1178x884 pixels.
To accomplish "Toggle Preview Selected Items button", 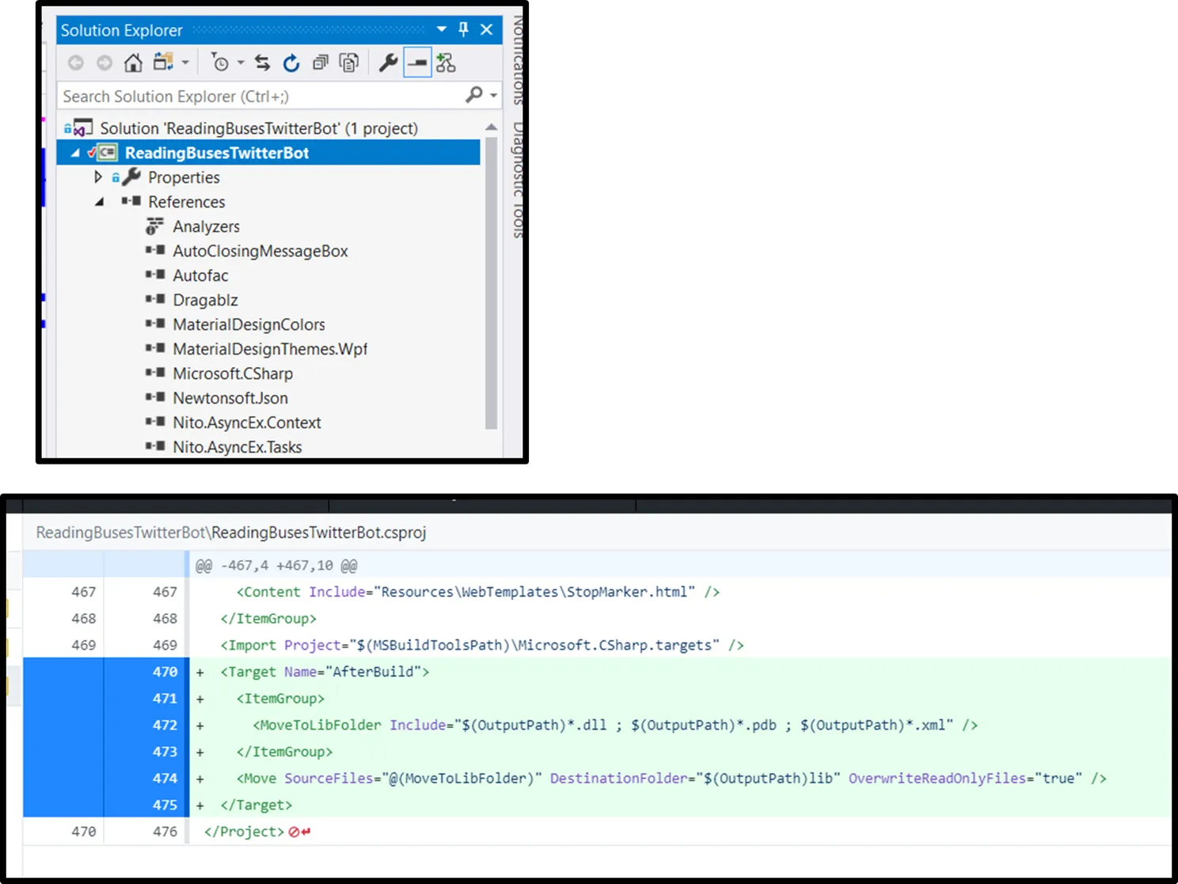I will pyautogui.click(x=417, y=63).
